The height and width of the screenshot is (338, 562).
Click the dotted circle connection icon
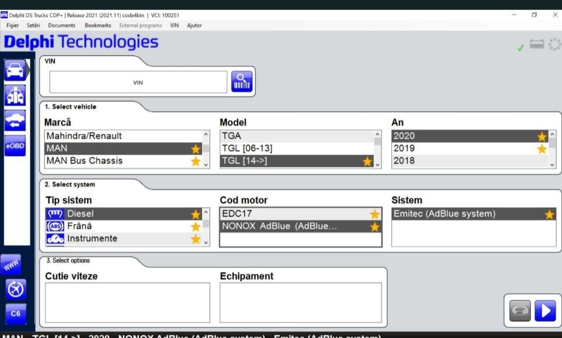[x=555, y=44]
